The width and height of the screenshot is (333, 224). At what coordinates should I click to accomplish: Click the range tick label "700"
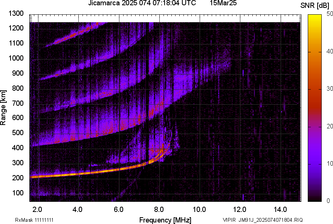18,103
